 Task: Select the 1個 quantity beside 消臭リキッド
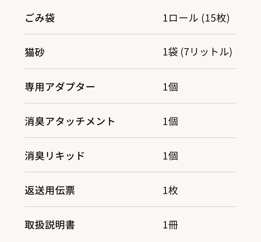170,156
